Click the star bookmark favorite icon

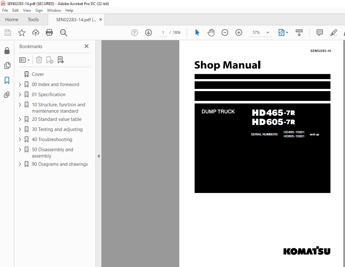pyautogui.click(x=21, y=33)
